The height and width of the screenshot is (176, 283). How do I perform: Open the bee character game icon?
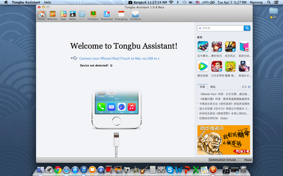[230, 66]
